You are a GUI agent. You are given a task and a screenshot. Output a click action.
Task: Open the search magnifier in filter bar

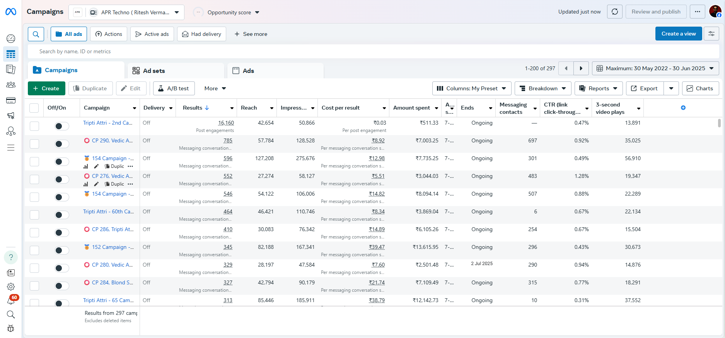click(x=36, y=34)
